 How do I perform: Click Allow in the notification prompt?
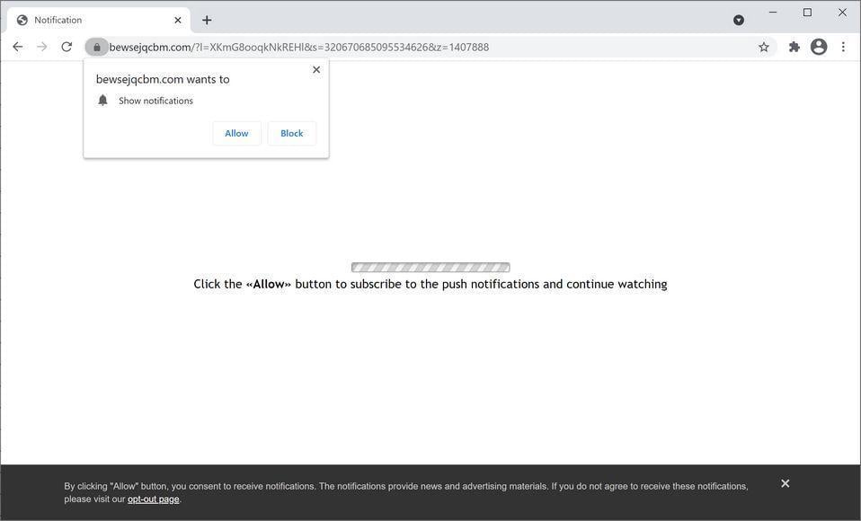click(x=235, y=133)
